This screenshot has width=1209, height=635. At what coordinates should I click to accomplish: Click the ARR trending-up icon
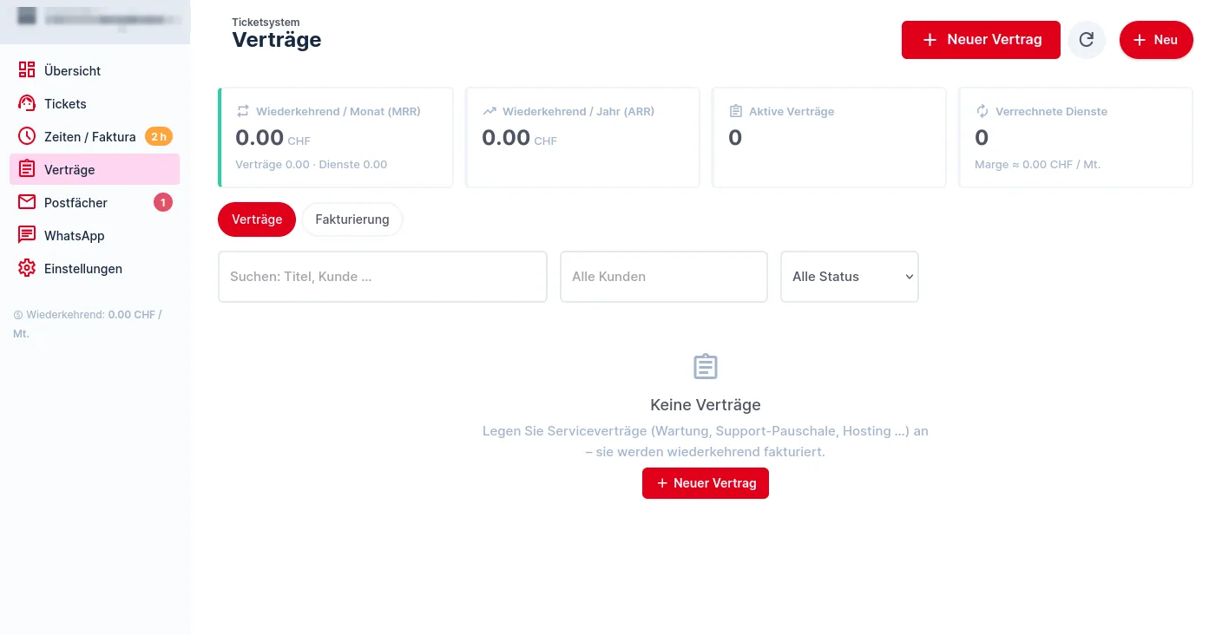490,111
